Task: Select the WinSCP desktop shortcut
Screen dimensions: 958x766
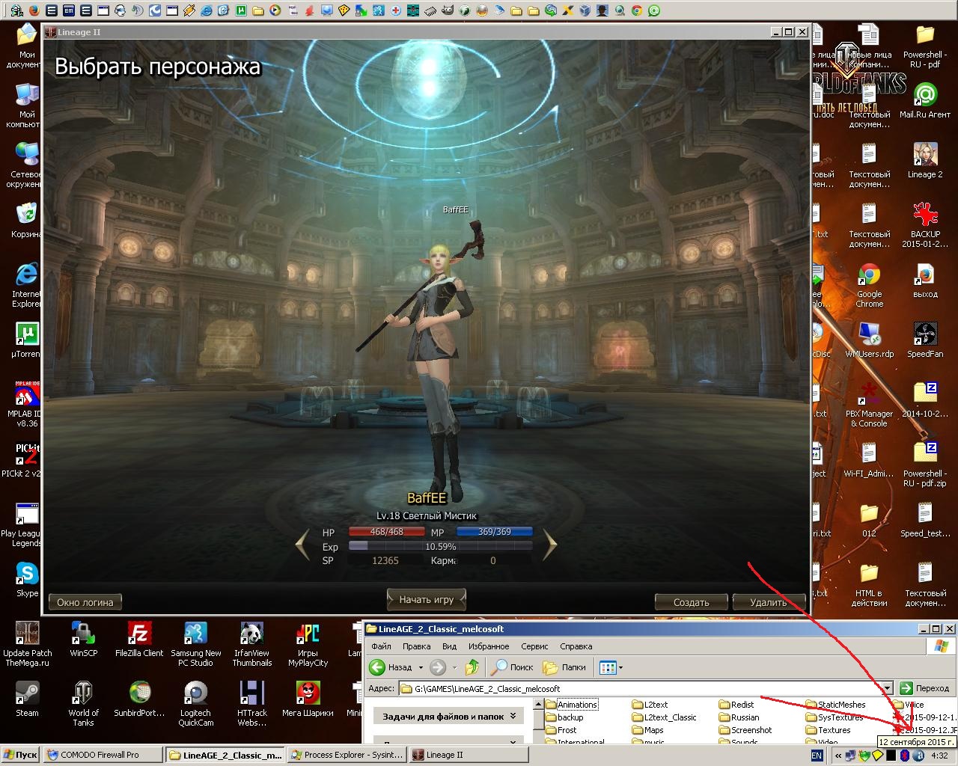Action: pyautogui.click(x=83, y=640)
